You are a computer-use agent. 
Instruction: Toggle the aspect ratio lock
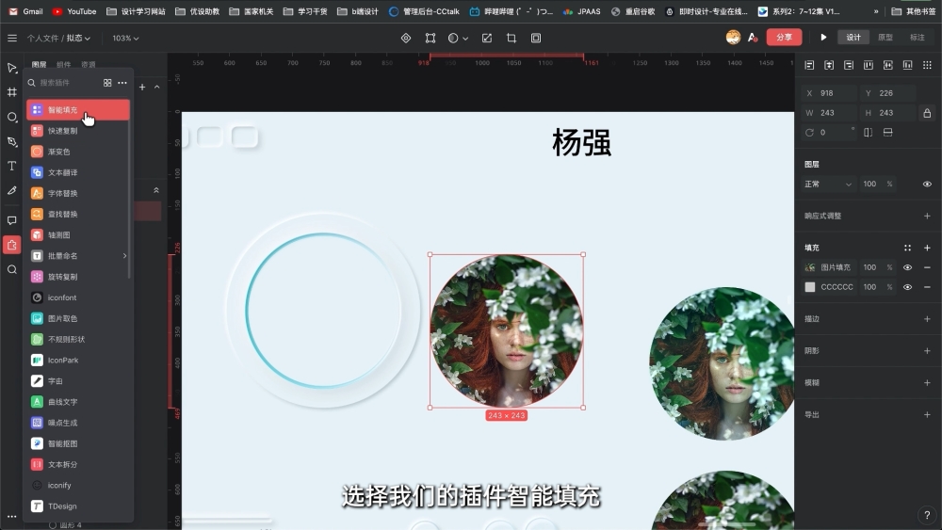[x=927, y=113]
